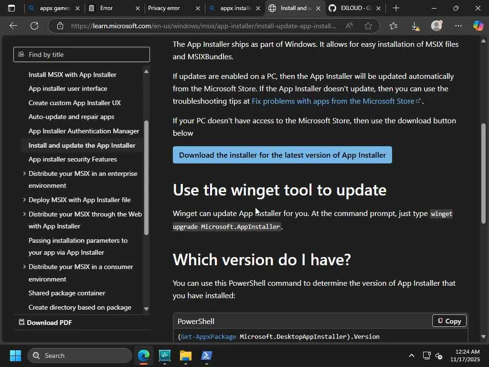Click sidebar scroll down arrow
The height and width of the screenshot is (367, 489).
(146, 309)
